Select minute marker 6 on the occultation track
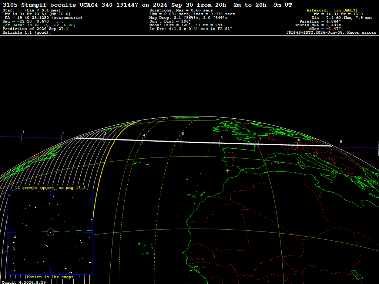The height and width of the screenshot is (284, 379). (x=222, y=138)
